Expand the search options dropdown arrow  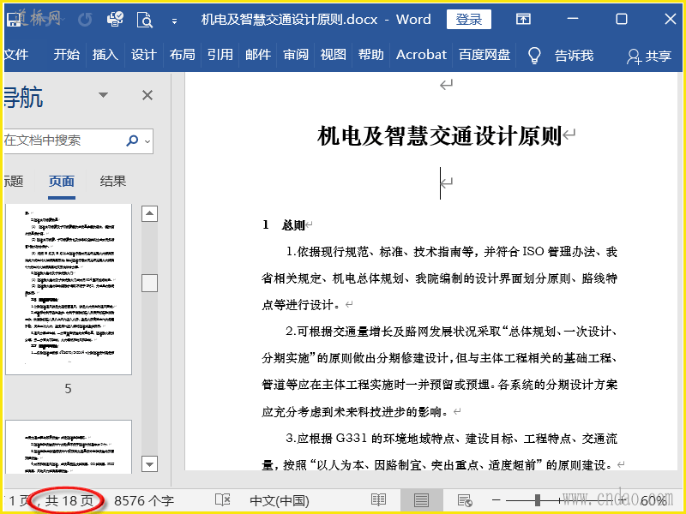tap(147, 141)
